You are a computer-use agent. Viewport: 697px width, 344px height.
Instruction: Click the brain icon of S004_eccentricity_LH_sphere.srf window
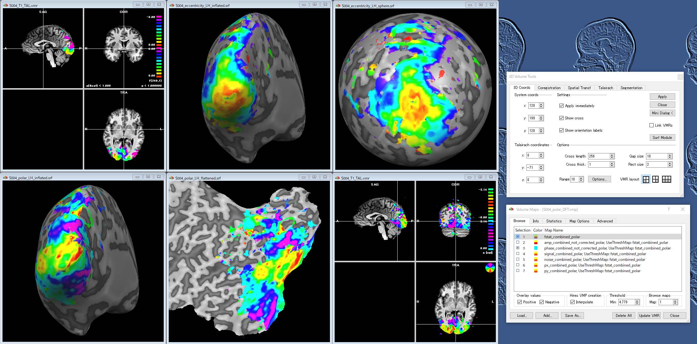(338, 6)
